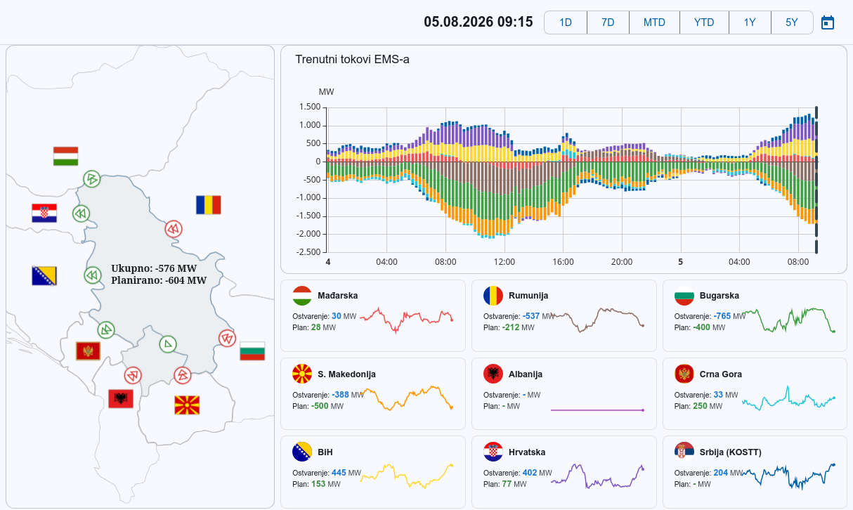Click the Romanian flag on the map
Image resolution: width=853 pixels, height=510 pixels.
(x=209, y=204)
